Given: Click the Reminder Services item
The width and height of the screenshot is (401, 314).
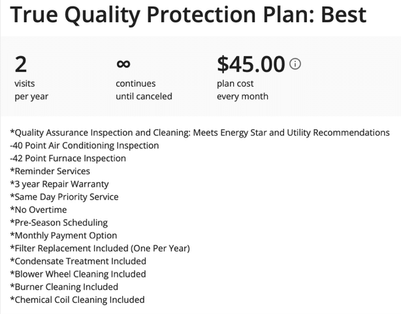Looking at the screenshot, I should [x=50, y=171].
